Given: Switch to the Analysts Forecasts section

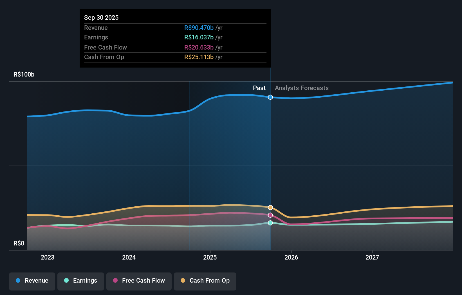Looking at the screenshot, I should pos(302,88).
